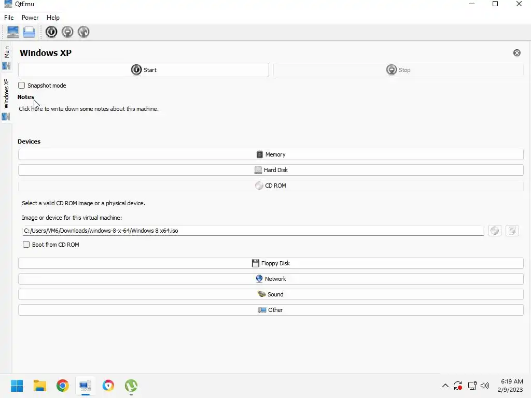Switch to the Main side tab
Screen dimensions: 531x398
[6, 58]
